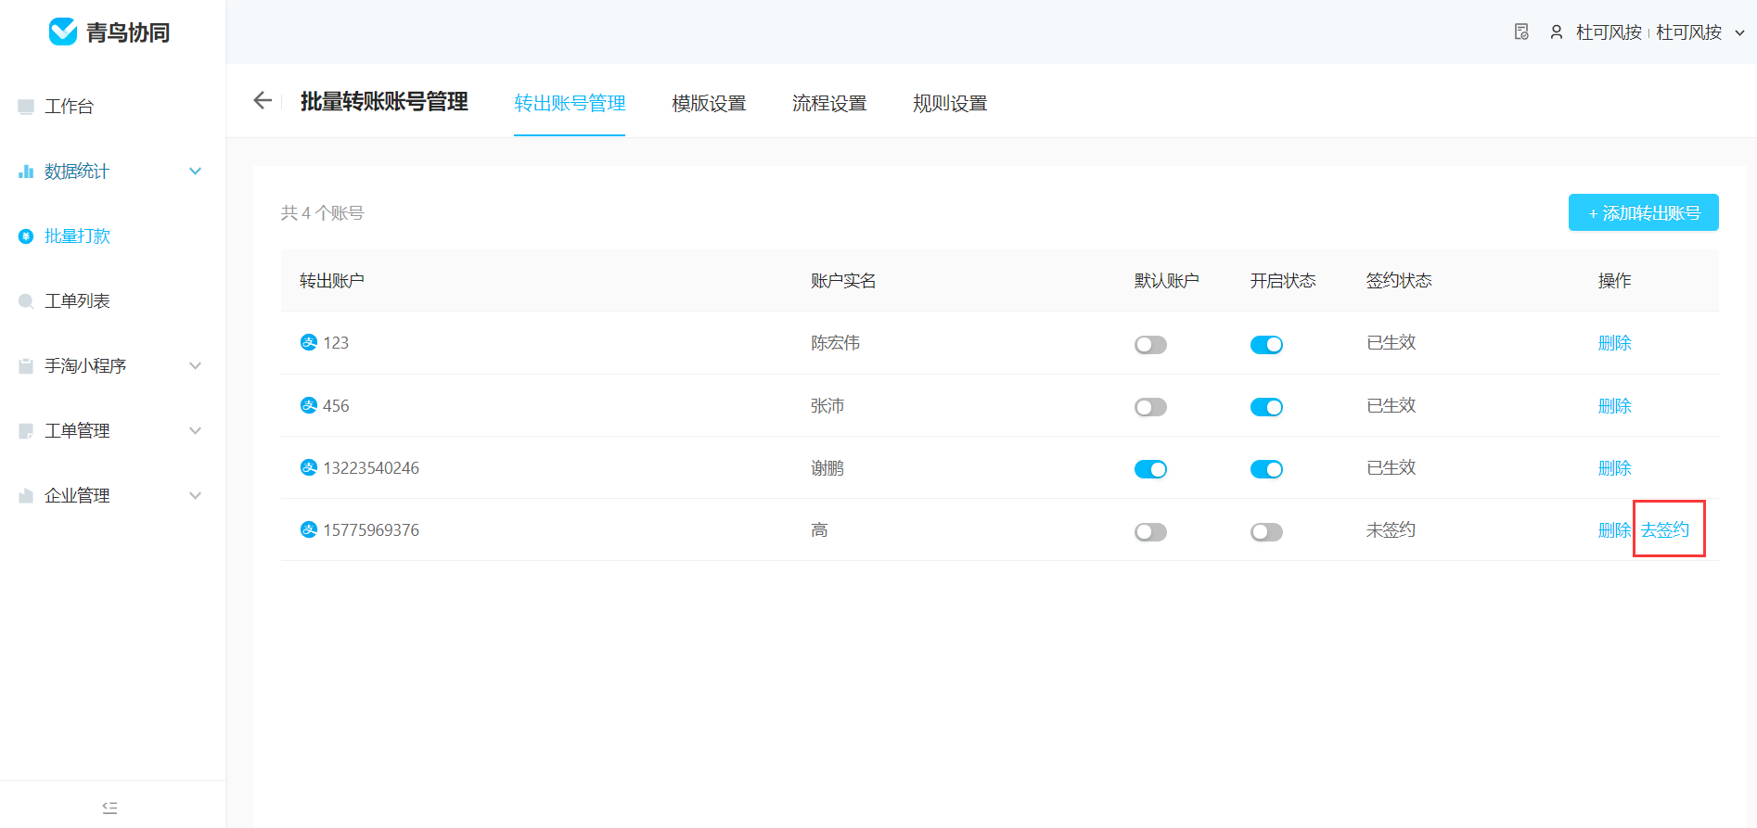
Task: Go back using the left arrow
Action: pos(263,101)
